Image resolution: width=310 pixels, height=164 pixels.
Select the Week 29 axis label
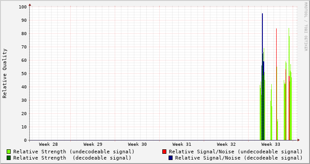point(93,144)
